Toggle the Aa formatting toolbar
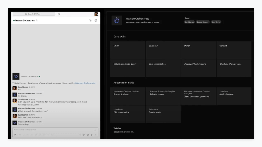 tap(80, 135)
